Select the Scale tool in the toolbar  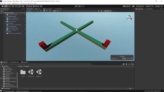tap(13, 6)
